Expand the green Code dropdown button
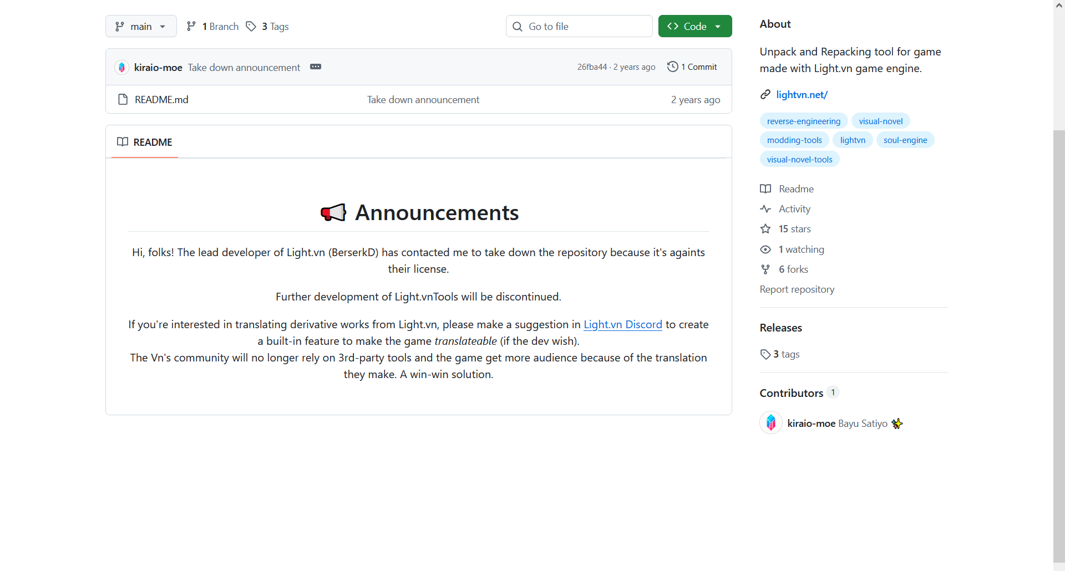 pyautogui.click(x=695, y=26)
